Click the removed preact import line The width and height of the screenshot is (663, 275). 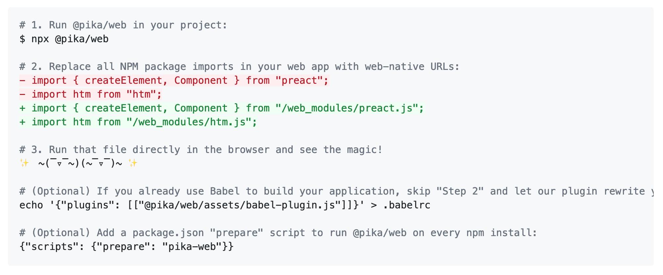coord(174,80)
